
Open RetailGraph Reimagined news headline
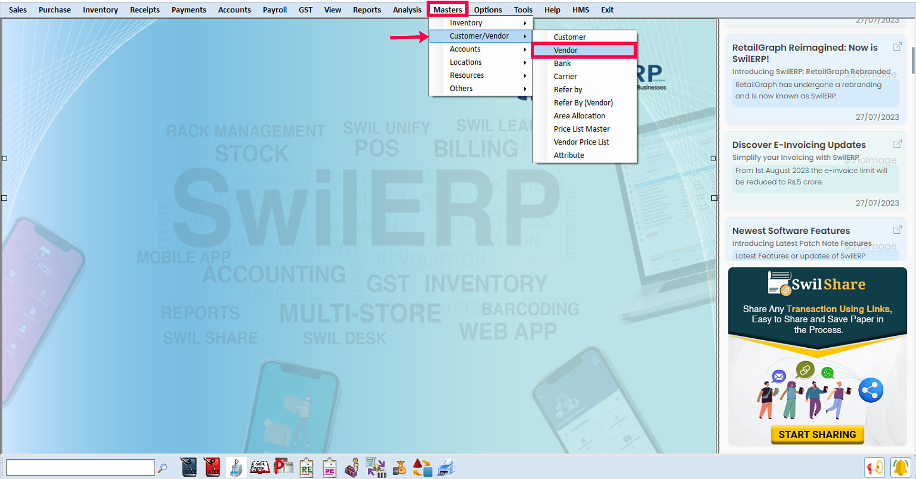pos(805,53)
